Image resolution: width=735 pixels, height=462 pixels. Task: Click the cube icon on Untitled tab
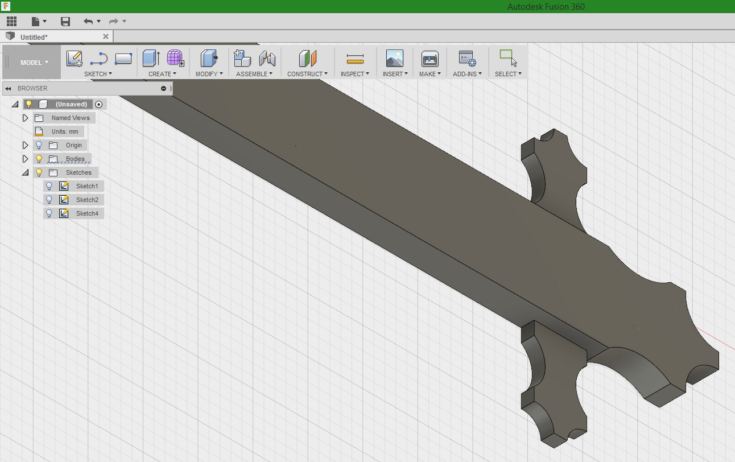(x=10, y=36)
